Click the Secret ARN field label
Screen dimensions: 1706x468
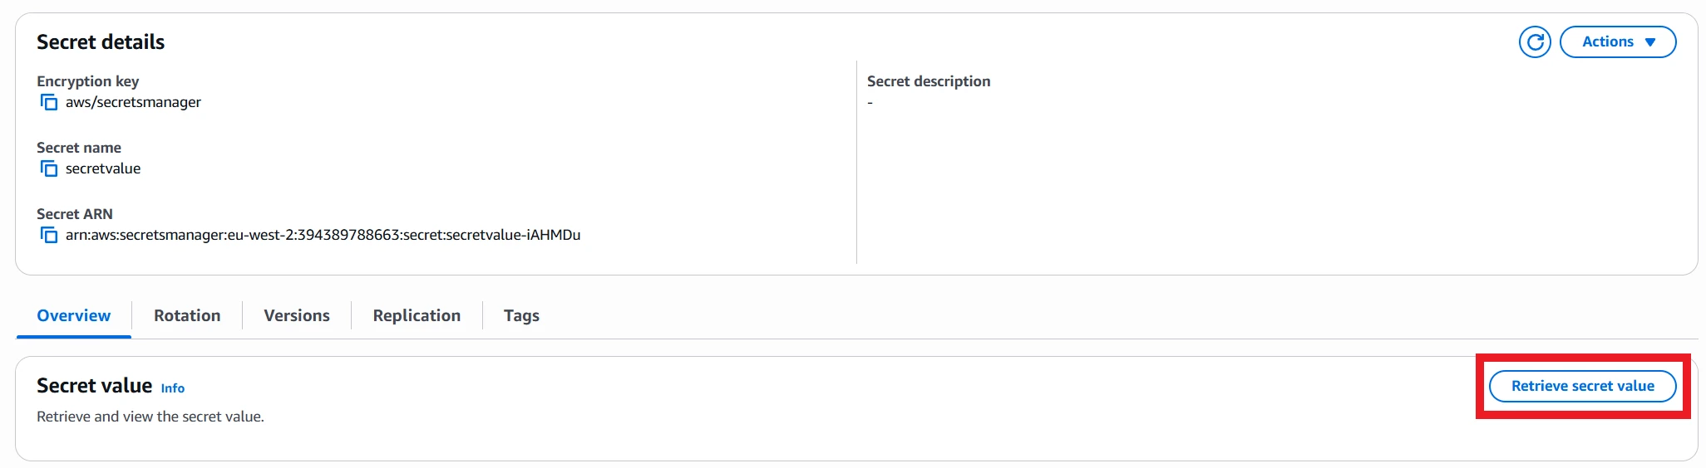(75, 214)
